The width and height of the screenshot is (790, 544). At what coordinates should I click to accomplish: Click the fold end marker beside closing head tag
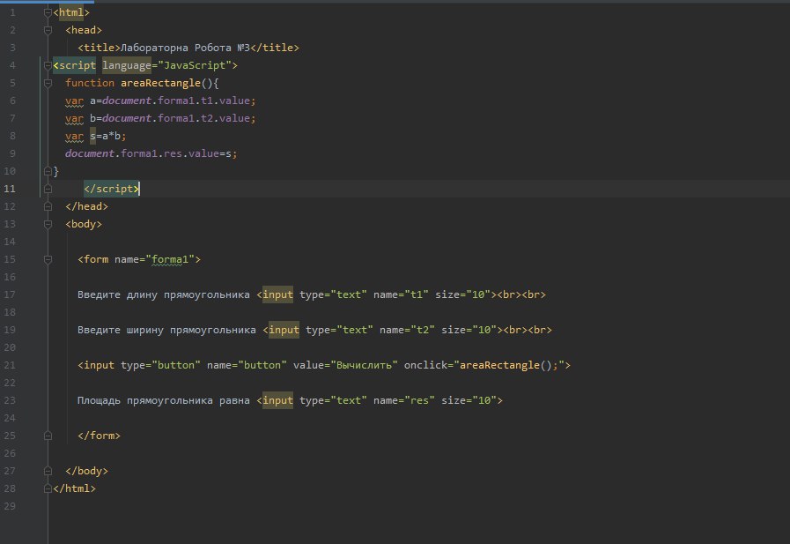point(48,206)
